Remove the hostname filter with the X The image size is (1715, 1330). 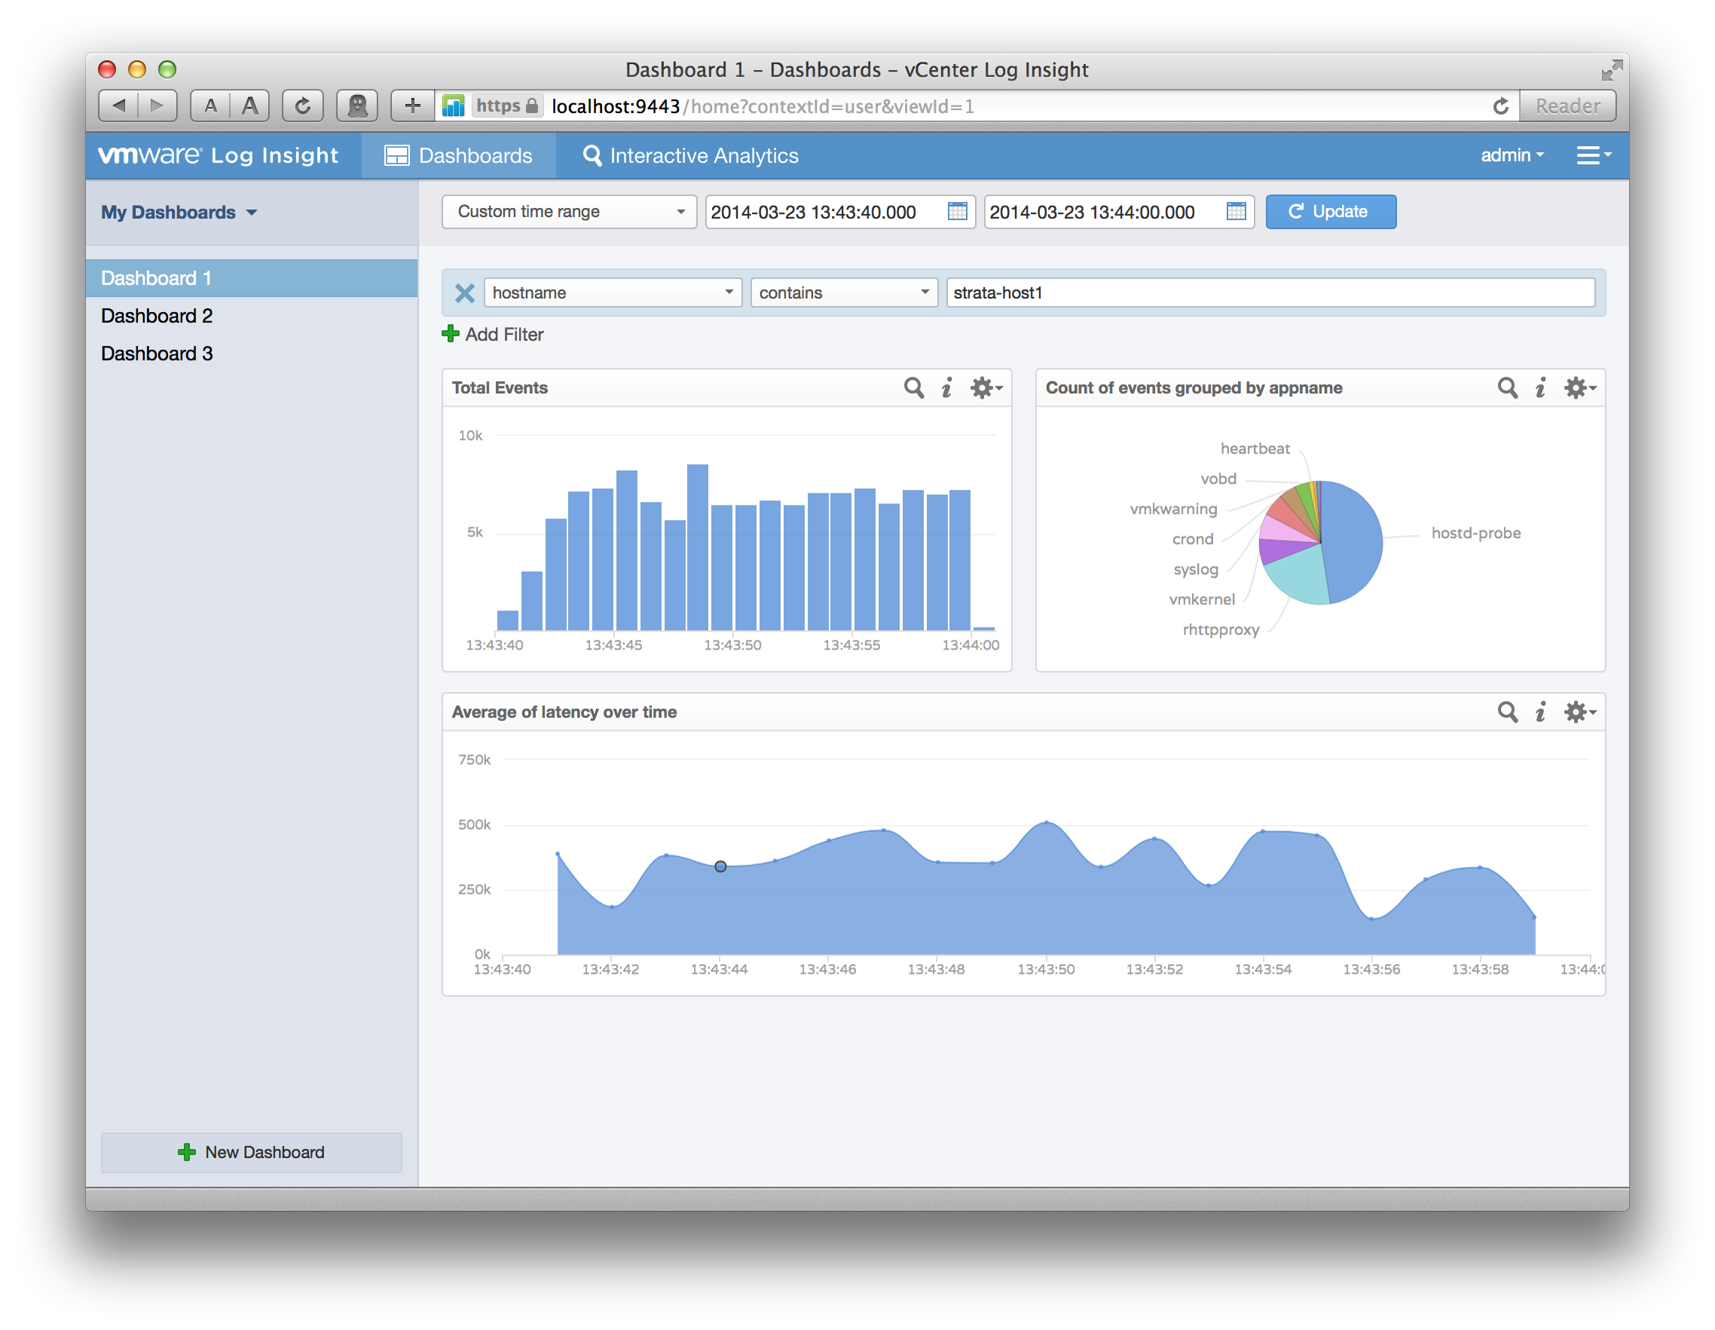point(464,292)
